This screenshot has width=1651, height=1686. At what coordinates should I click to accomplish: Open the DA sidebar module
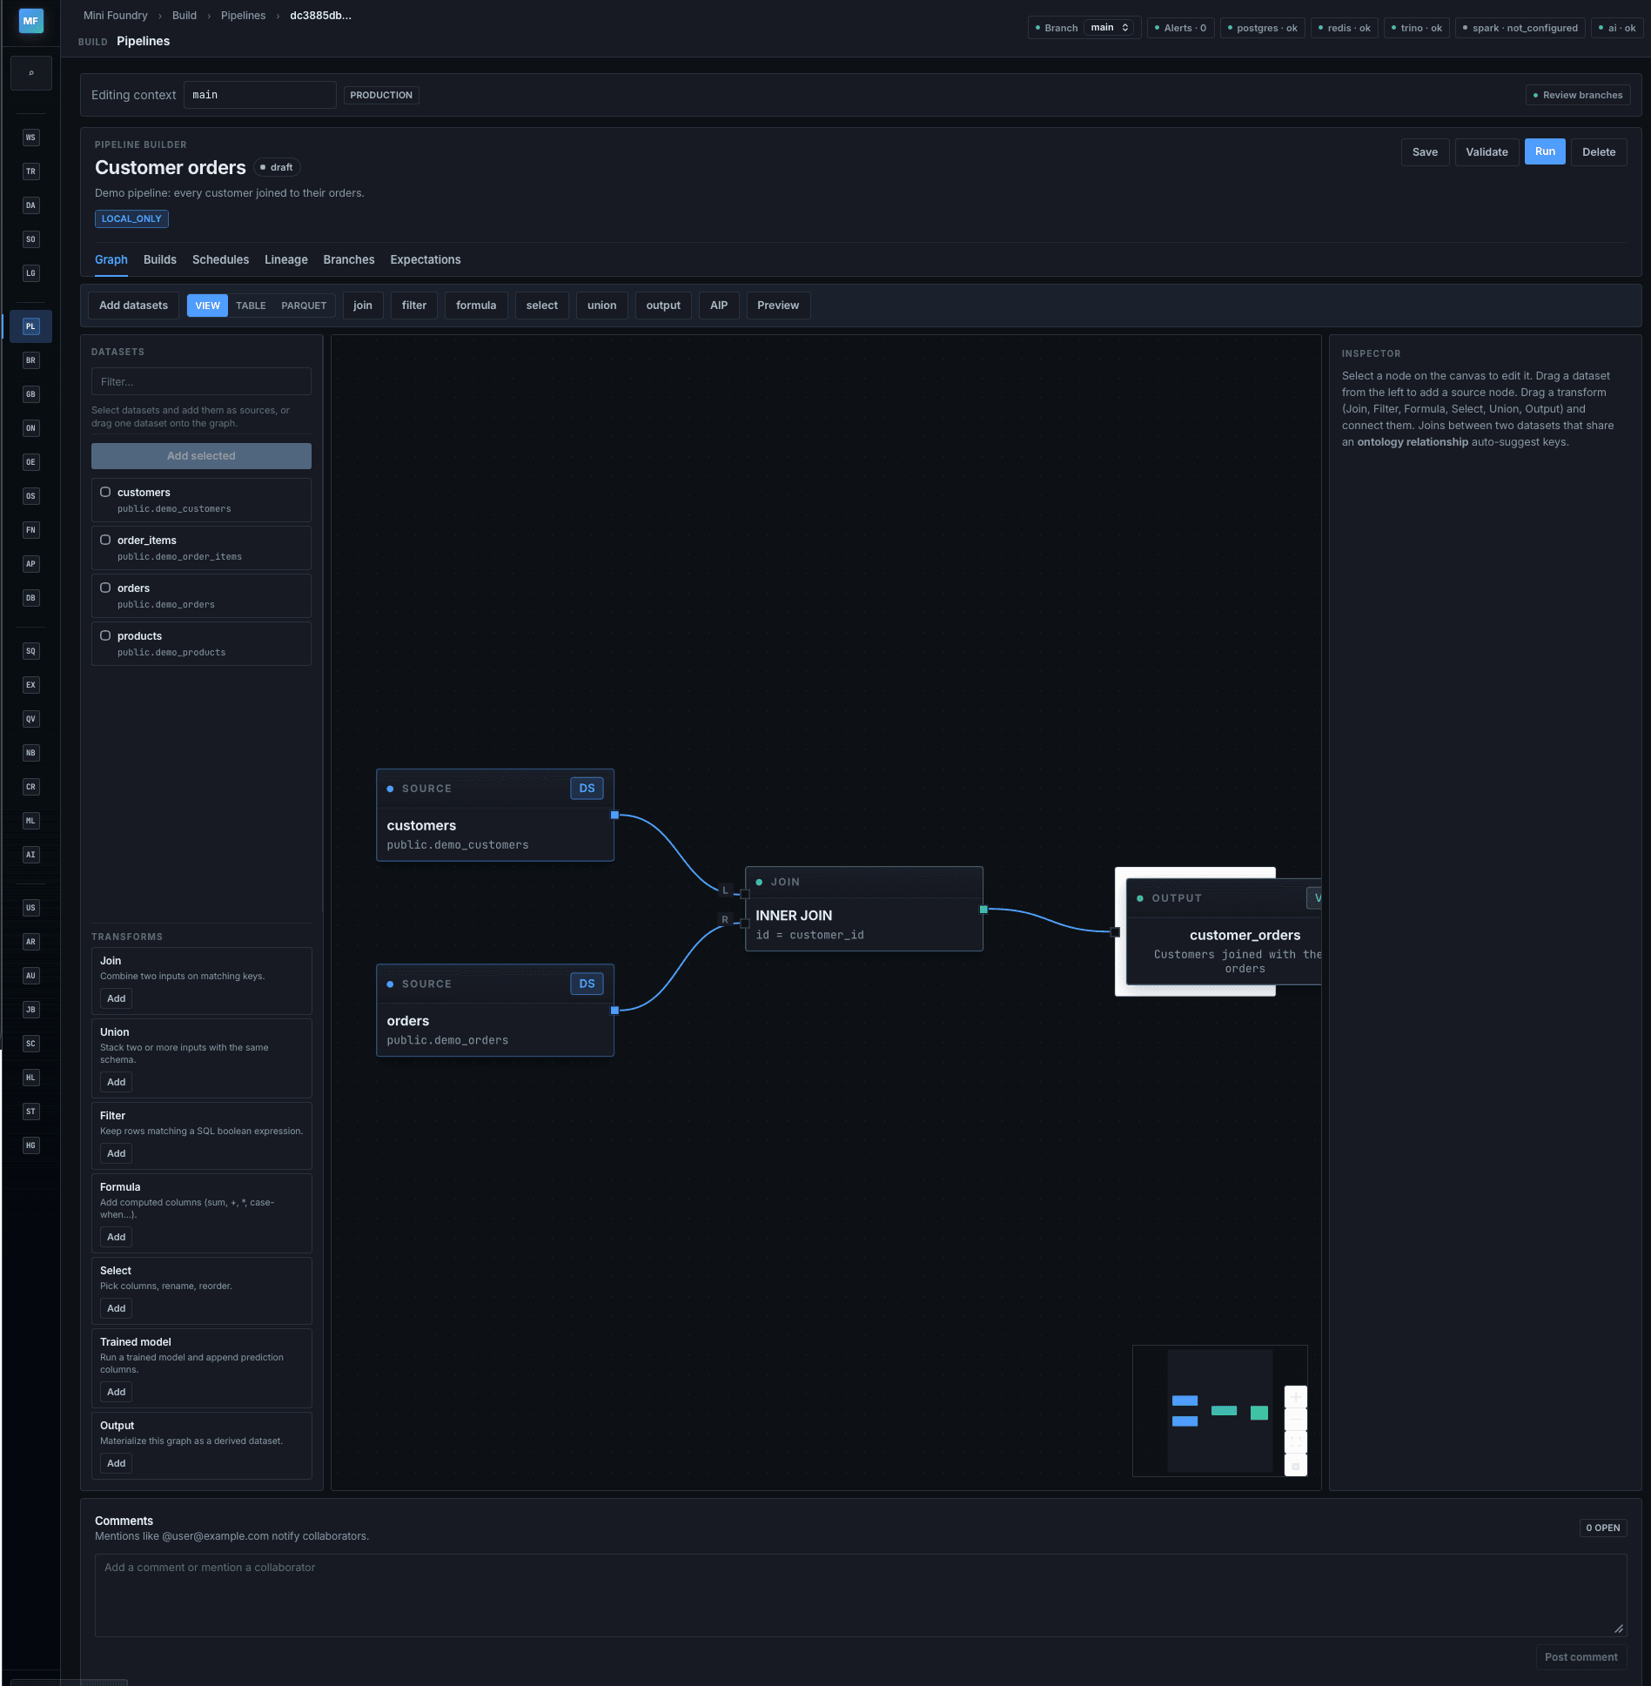30,205
